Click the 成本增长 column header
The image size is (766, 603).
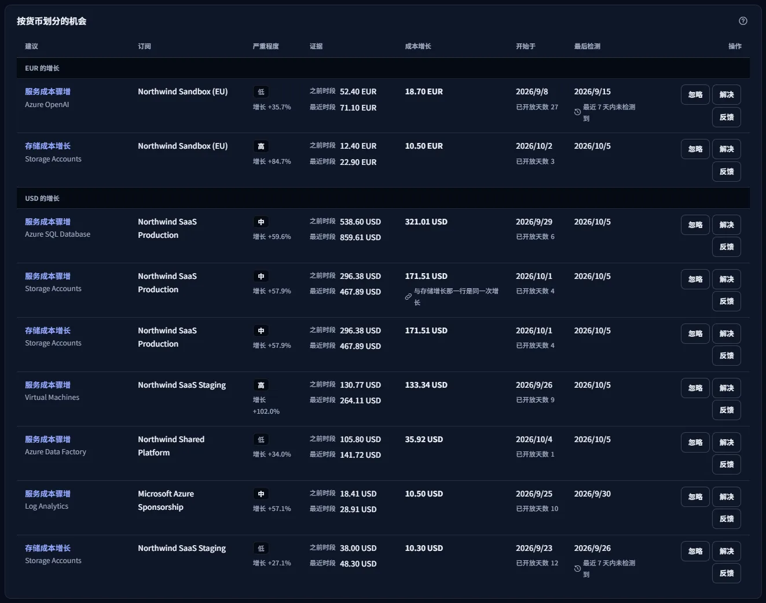click(418, 46)
